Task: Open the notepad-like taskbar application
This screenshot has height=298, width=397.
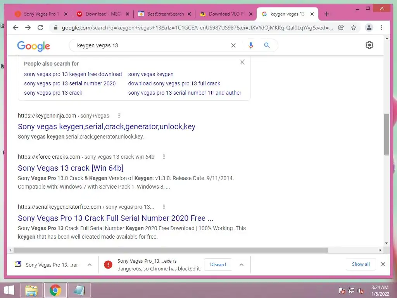Action: pos(79,290)
